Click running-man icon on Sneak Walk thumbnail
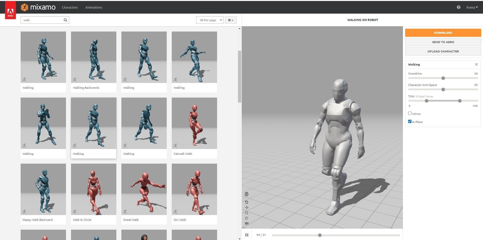 pyautogui.click(x=125, y=212)
